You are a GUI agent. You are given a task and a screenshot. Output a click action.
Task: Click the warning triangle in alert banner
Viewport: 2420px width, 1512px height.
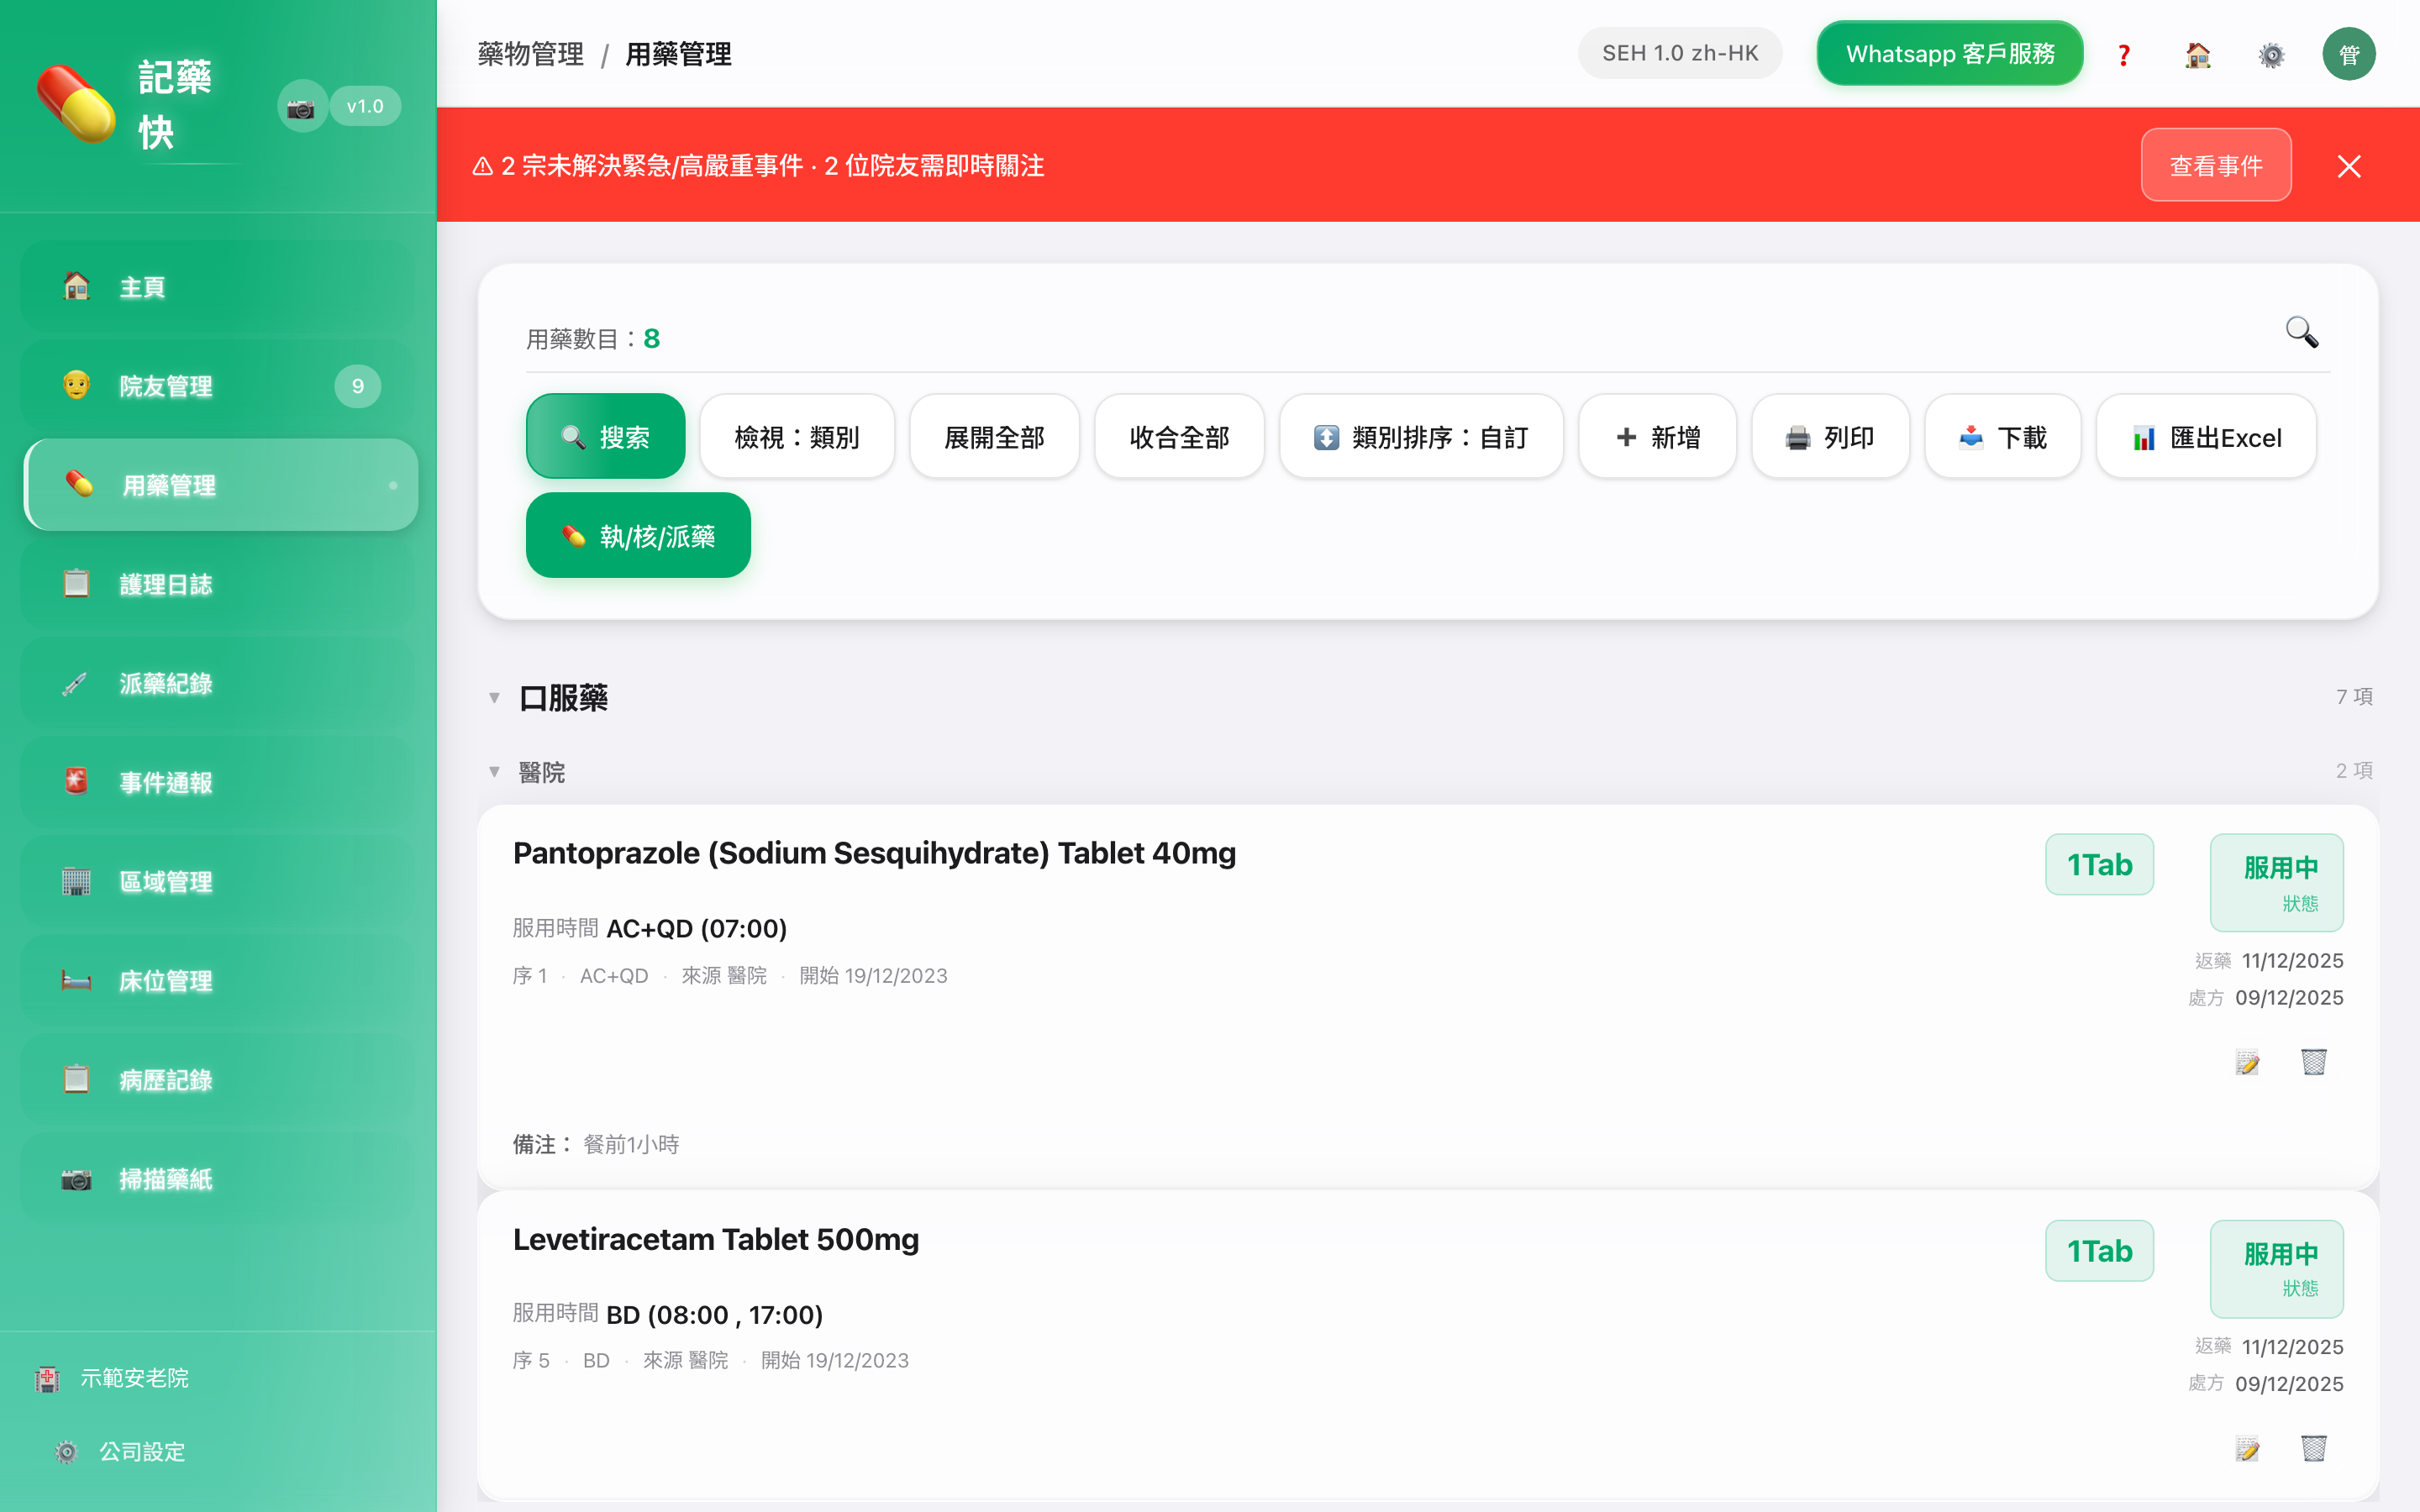point(483,166)
